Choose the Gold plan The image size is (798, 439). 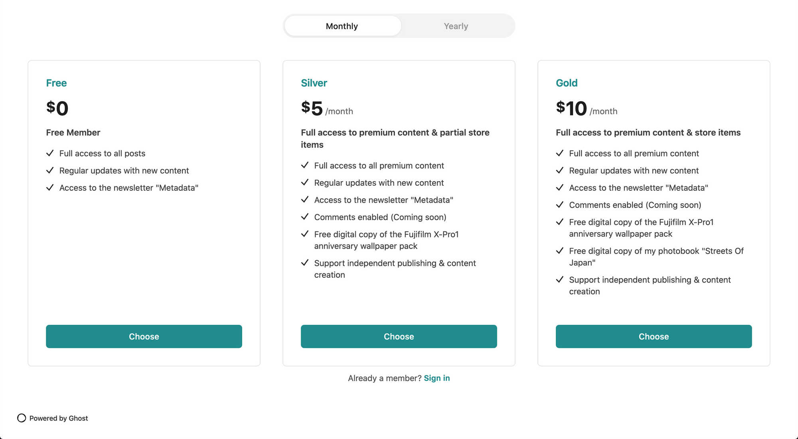[654, 336]
